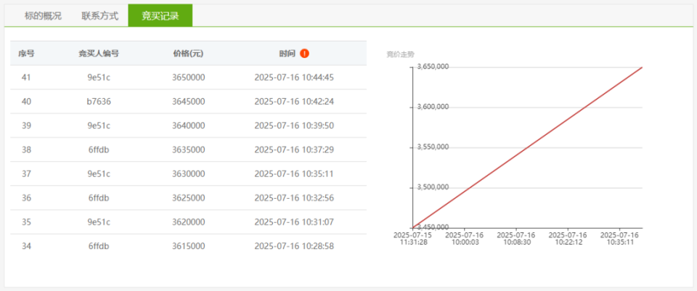Screen dimensions: 697x291
Task: Click bidder 9e51c in row 41
Action: [x=99, y=78]
